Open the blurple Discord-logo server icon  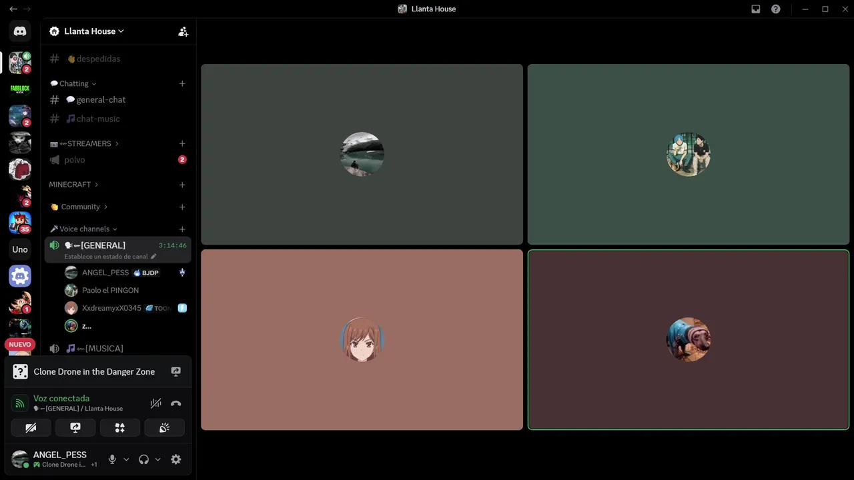(20, 276)
